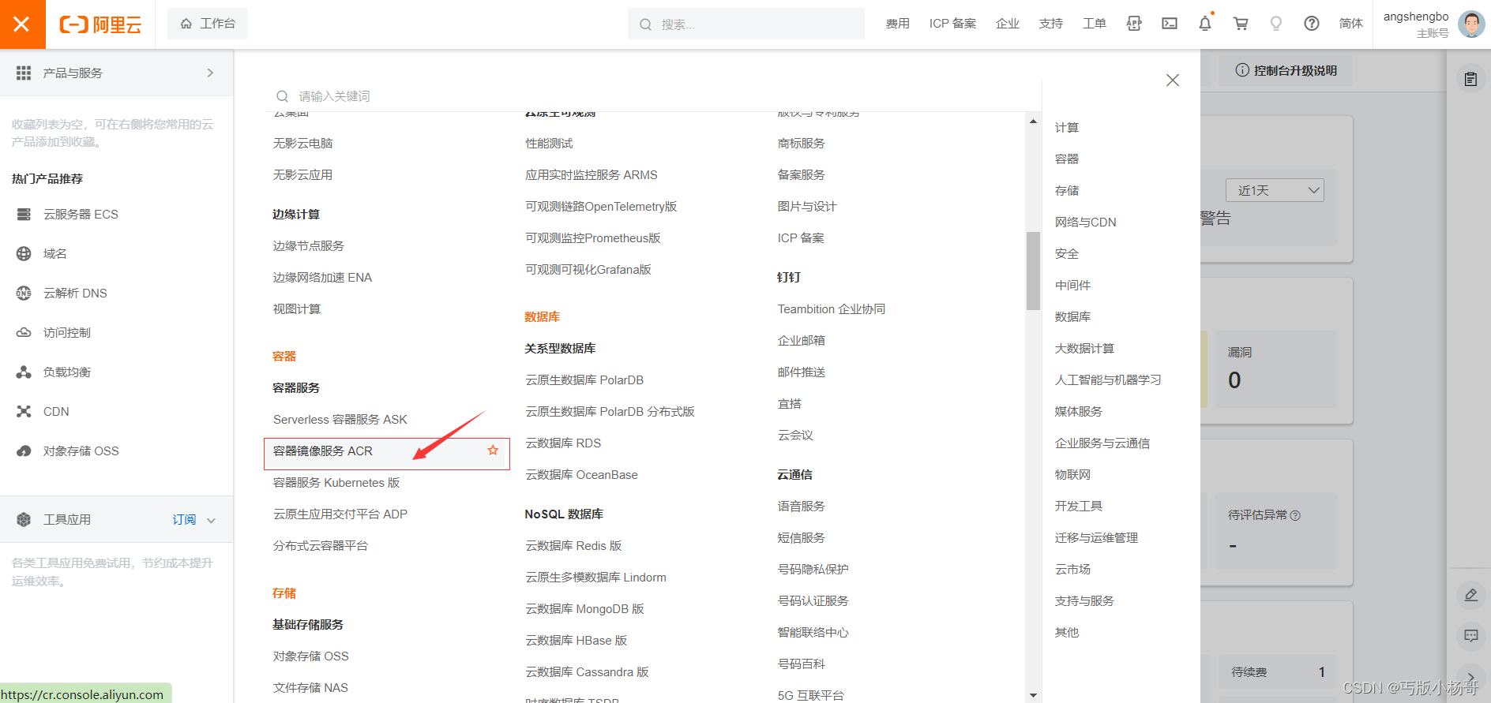Screen dimensions: 1491x703
Task: Click the 待评估异常 help icon
Action: point(1295,515)
